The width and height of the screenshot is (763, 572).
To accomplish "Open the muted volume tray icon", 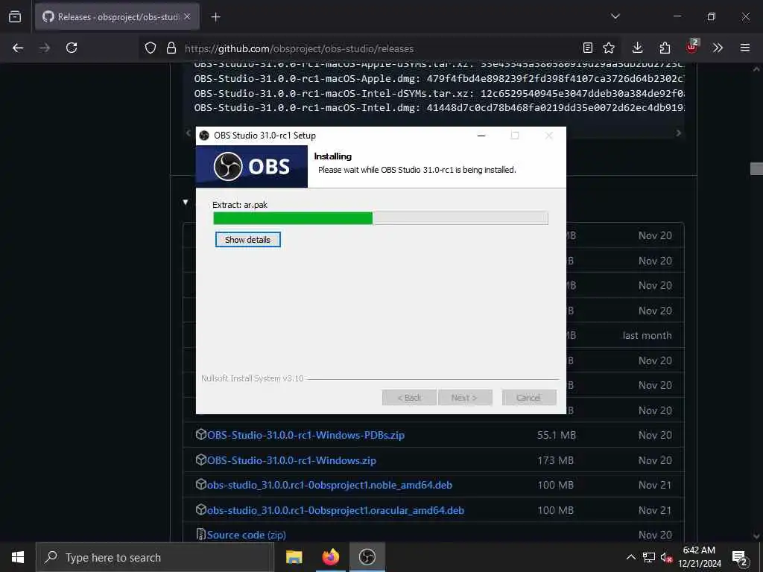I will pos(666,557).
